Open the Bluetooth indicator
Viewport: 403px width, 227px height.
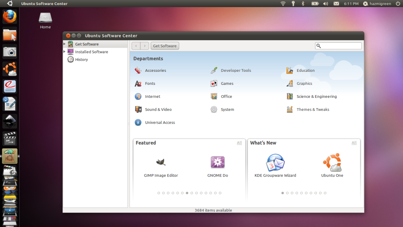coord(303,4)
